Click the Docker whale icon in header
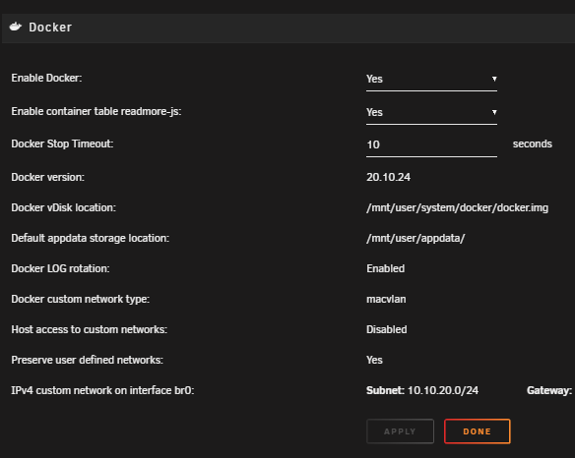575x458 pixels. 16,27
